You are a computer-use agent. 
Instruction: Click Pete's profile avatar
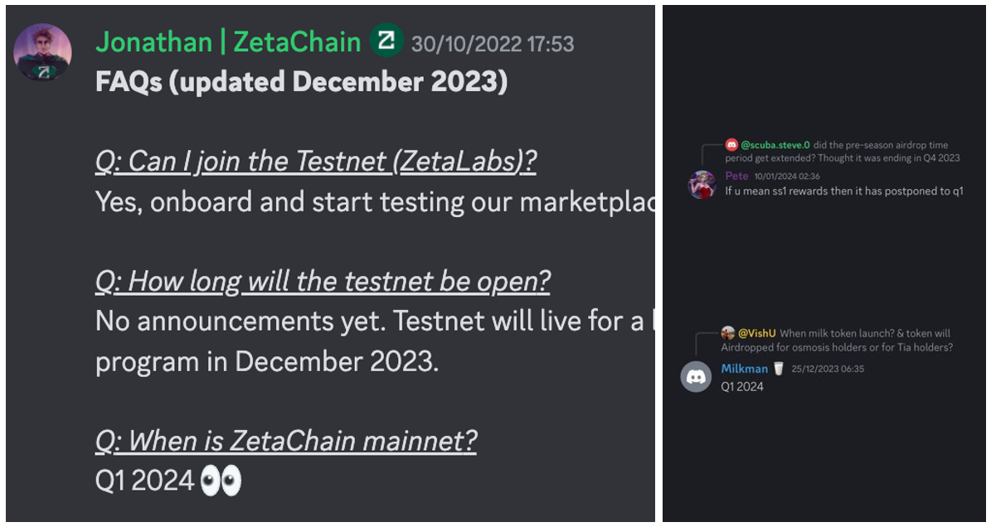click(702, 184)
